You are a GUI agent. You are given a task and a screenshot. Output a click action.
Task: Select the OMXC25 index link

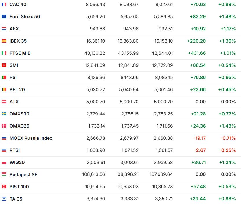click(19, 126)
